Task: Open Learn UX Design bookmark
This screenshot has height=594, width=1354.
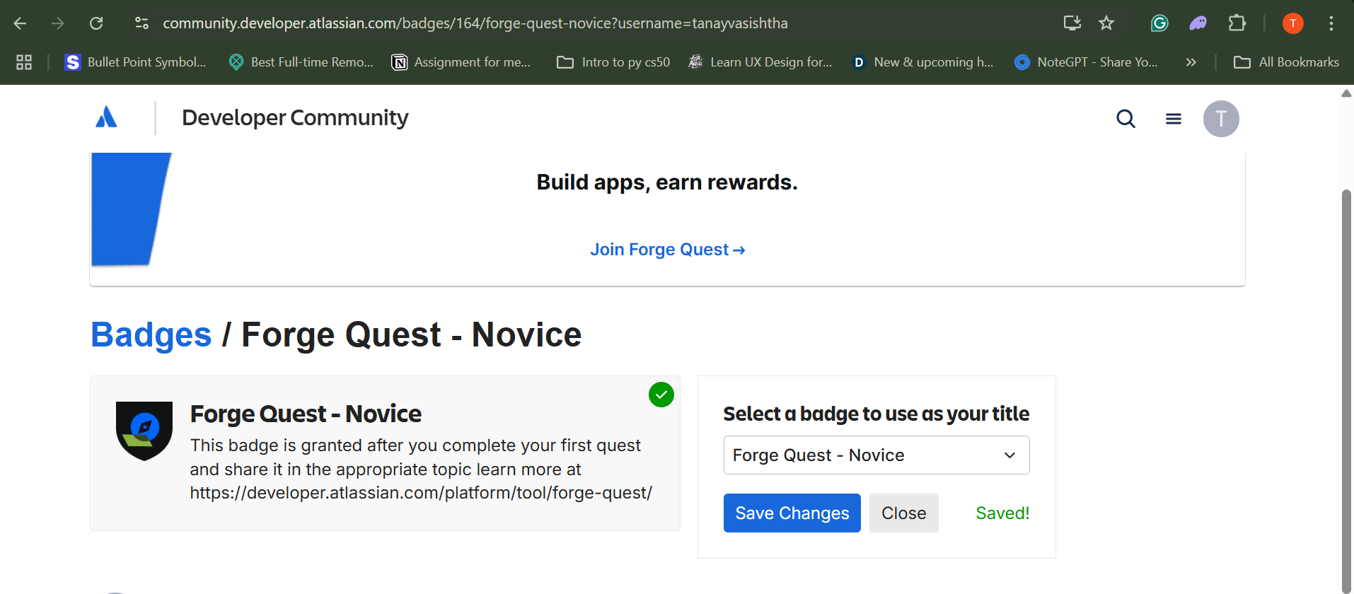Action: 760,62
